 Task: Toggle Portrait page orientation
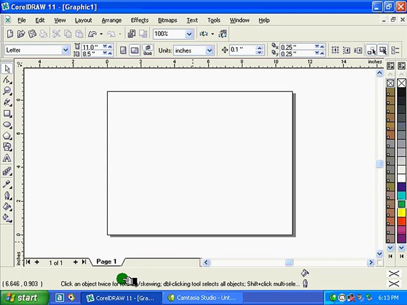tap(123, 50)
